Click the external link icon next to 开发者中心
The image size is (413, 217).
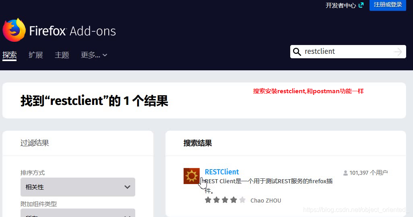(x=361, y=5)
